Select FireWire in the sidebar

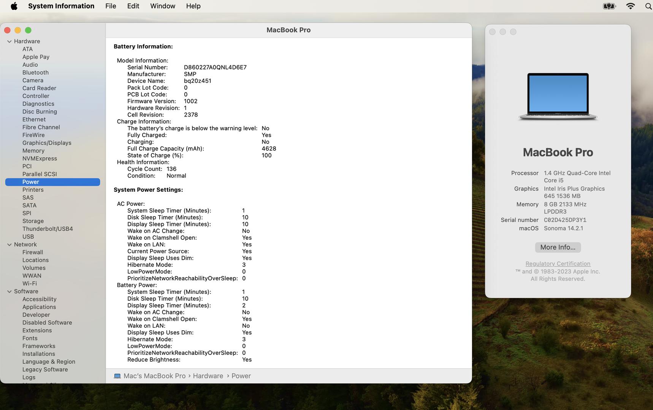point(33,135)
